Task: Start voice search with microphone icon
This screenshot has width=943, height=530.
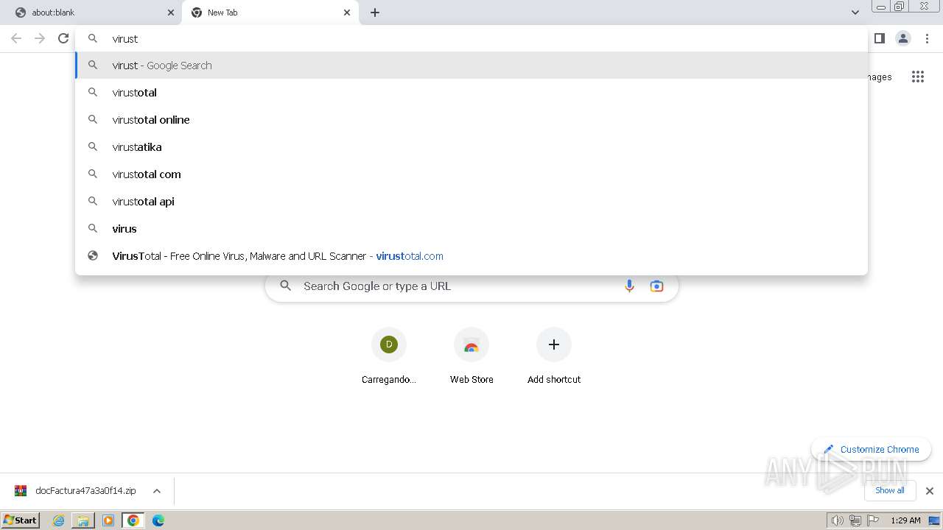Action: (x=629, y=286)
